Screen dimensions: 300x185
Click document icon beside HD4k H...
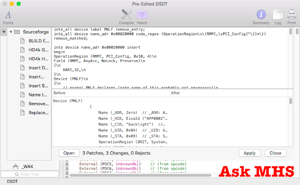click(x=22, y=59)
